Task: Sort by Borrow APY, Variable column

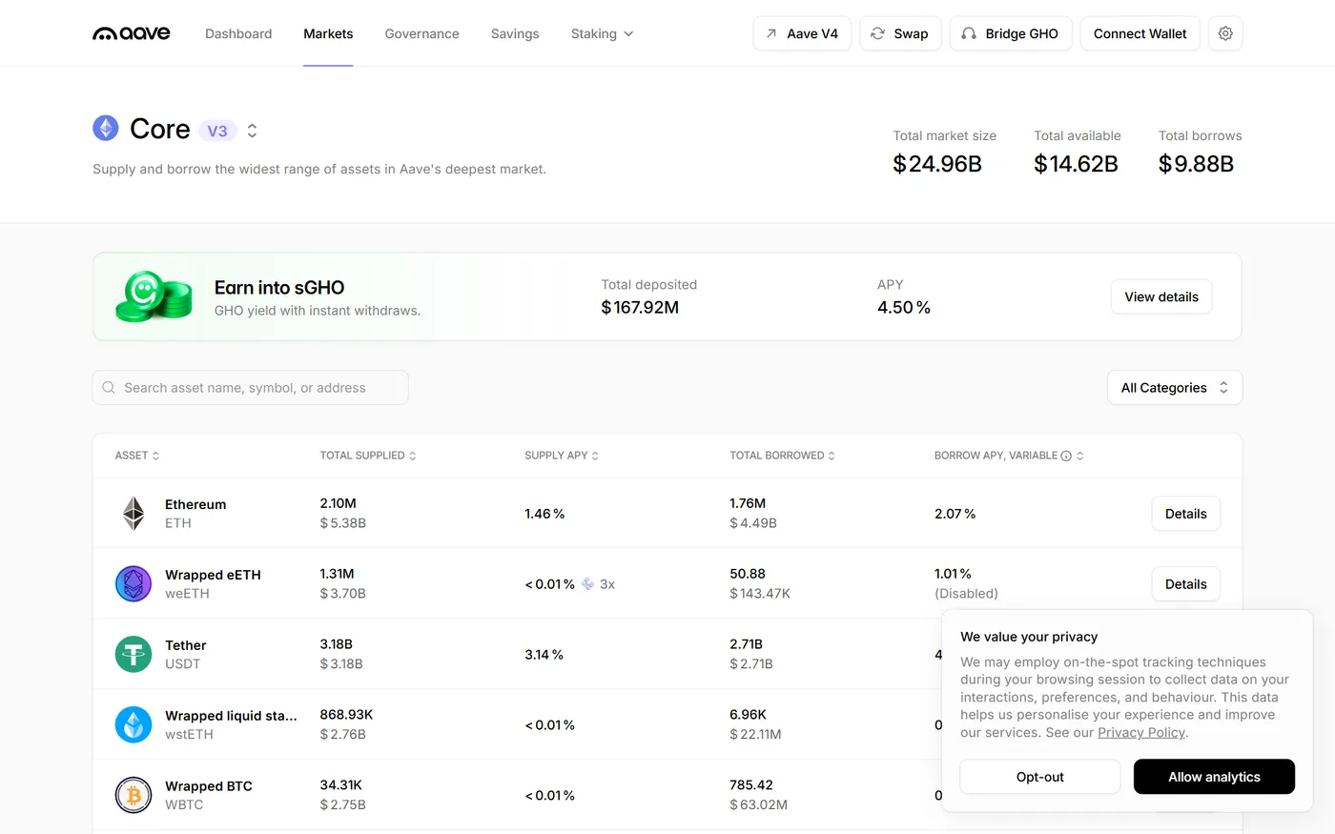Action: point(1009,456)
